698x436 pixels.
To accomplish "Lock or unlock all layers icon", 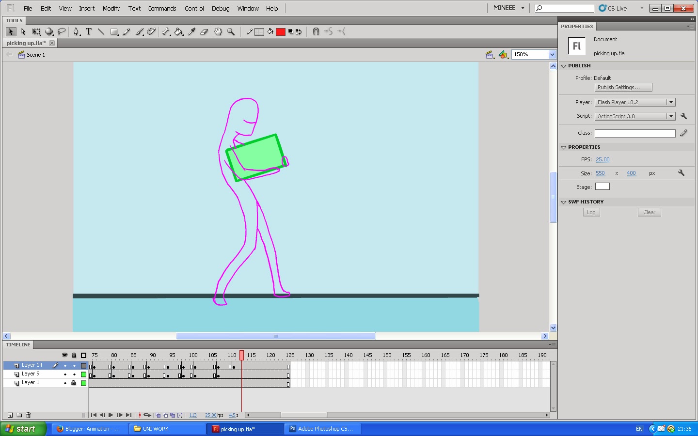I will pyautogui.click(x=74, y=355).
